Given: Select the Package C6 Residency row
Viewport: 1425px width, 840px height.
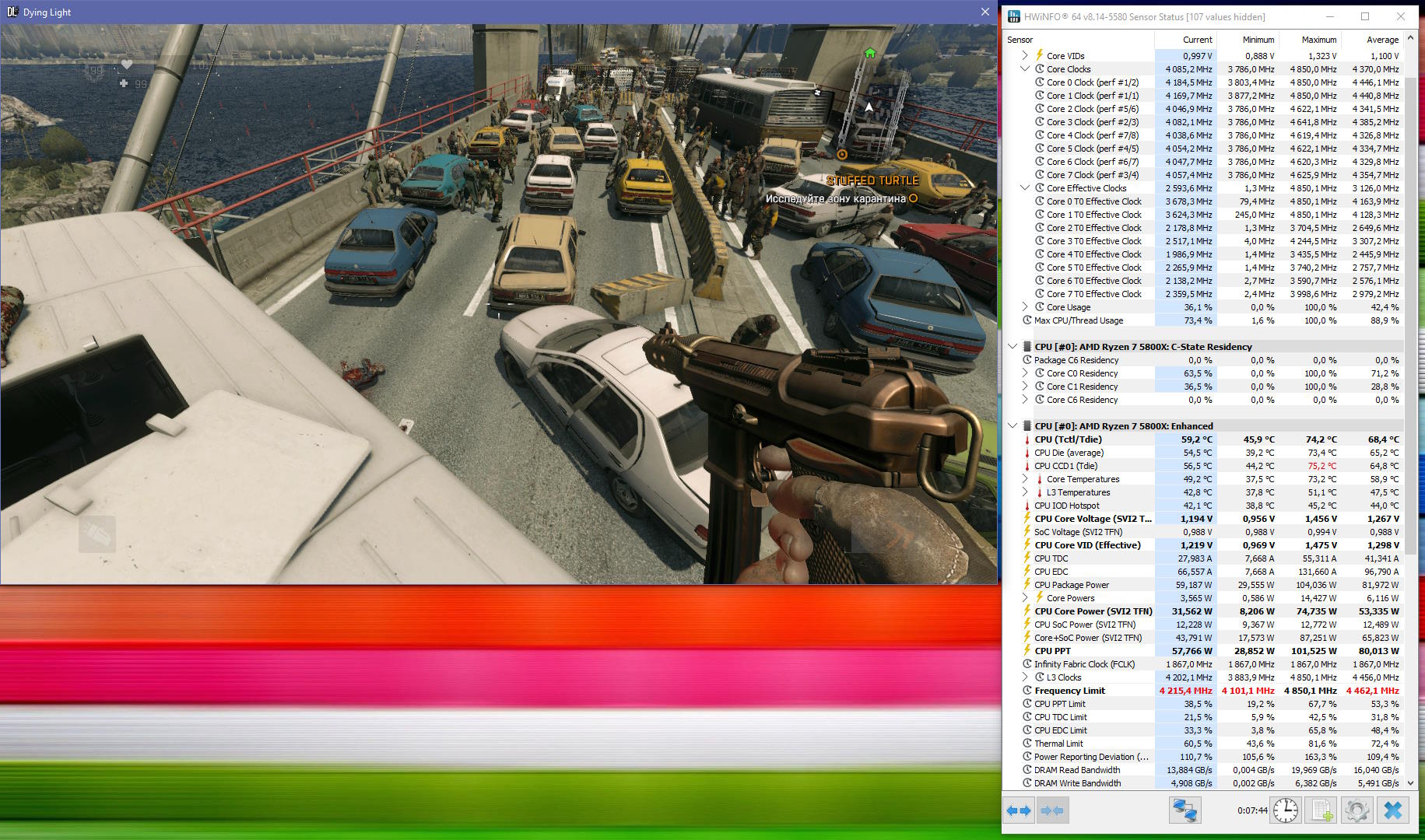Looking at the screenshot, I should click(1203, 360).
